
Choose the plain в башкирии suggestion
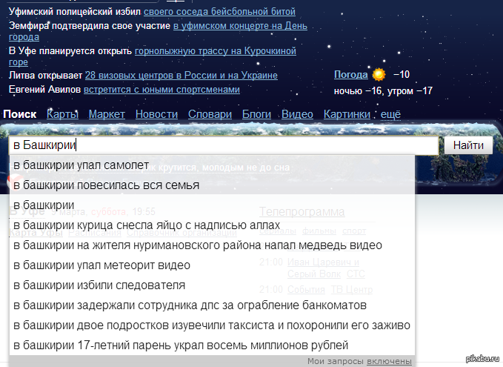212,205
